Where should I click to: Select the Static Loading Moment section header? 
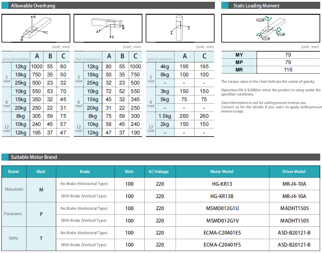[256, 6]
